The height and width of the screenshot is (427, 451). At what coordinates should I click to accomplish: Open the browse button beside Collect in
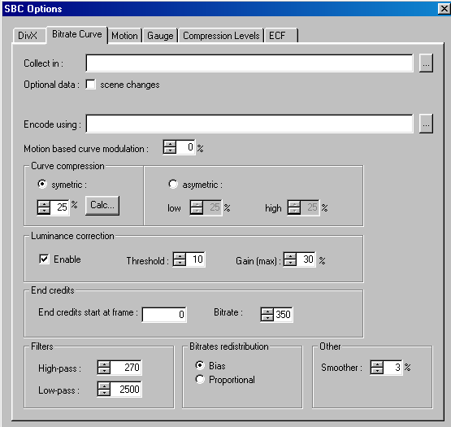[x=426, y=63]
